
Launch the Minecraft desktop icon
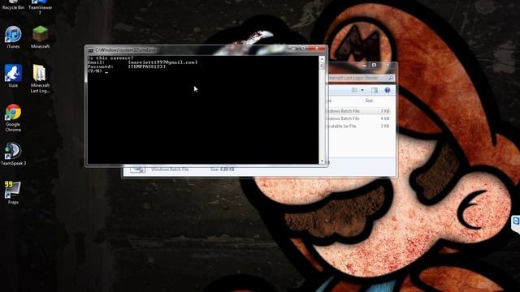tap(40, 37)
